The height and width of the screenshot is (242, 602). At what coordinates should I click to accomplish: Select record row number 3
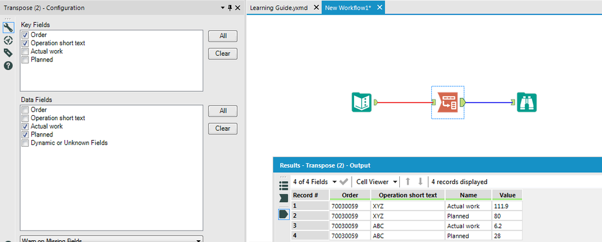pos(310,226)
